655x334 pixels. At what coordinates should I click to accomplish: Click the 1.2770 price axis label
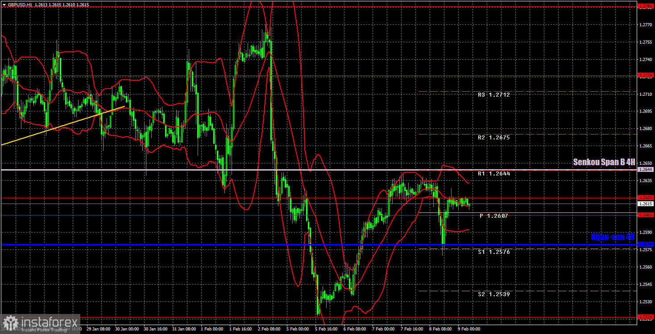pyautogui.click(x=646, y=25)
